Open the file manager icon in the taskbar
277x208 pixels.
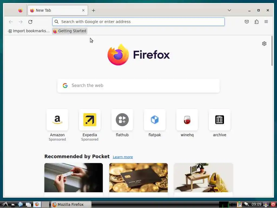click(x=13, y=205)
